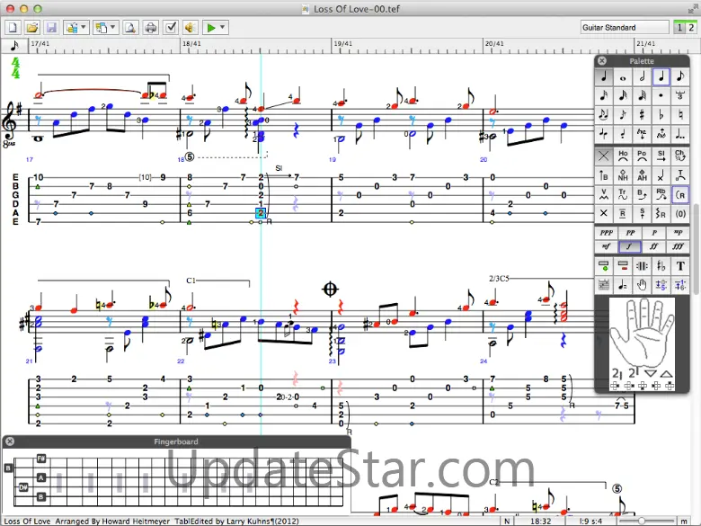The width and height of the screenshot is (701, 526).
Task: Select Choke (Ch) effect
Action: [x=680, y=156]
